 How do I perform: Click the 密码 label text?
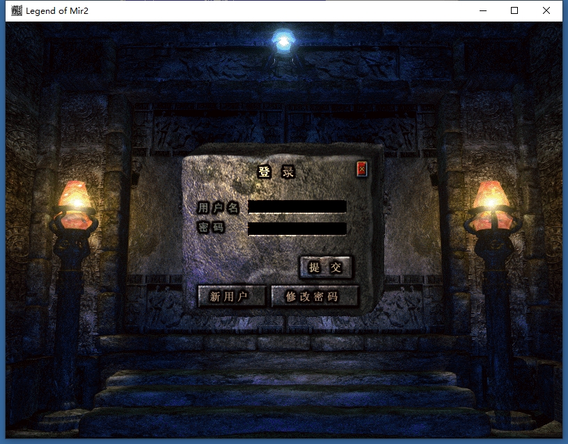(211, 227)
